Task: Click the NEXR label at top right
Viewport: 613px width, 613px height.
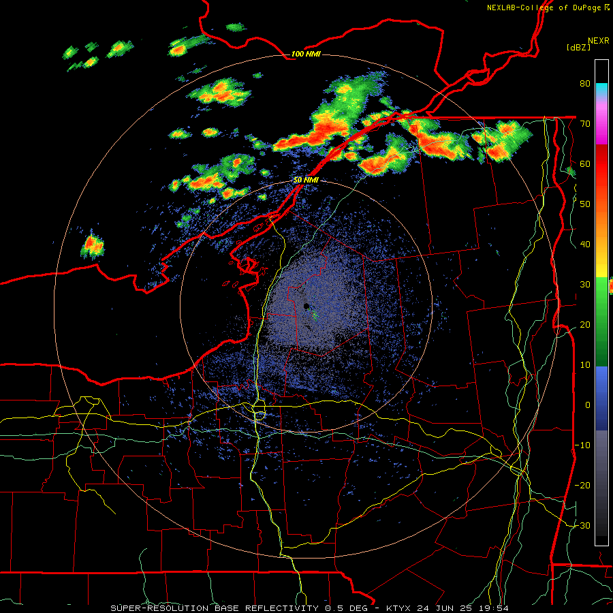Action: tap(598, 41)
